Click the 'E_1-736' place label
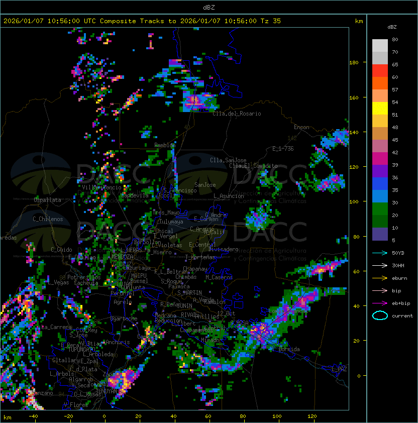Viewport: 418px width, 423px height. point(283,148)
